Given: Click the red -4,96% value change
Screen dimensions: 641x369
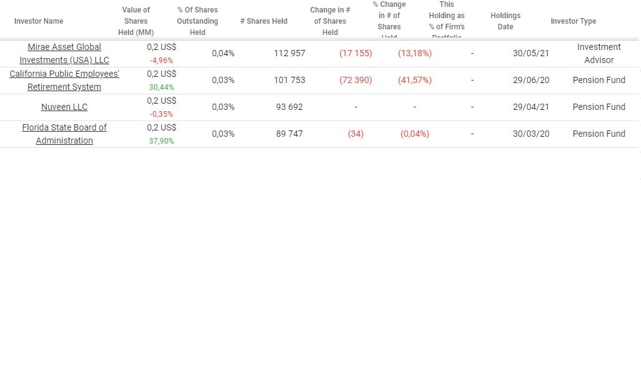Looking at the screenshot, I should click(161, 61).
